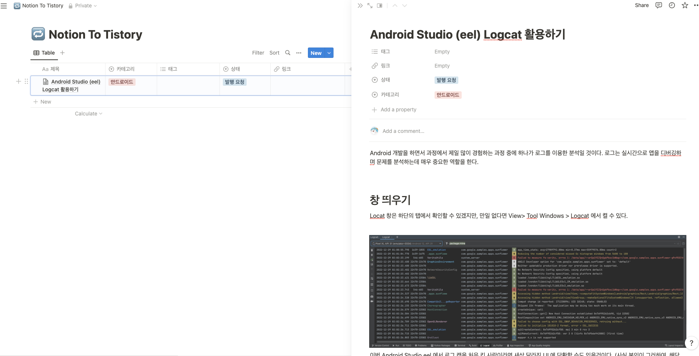The image size is (699, 356).
Task: Click the row's six-dot drag handle
Action: click(x=26, y=81)
